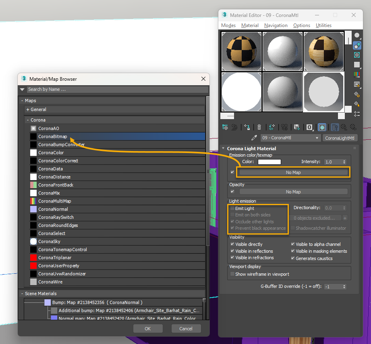Uncheck Visible in refractions
Image resolution: width=371 pixels, height=344 pixels.
pos(232,258)
